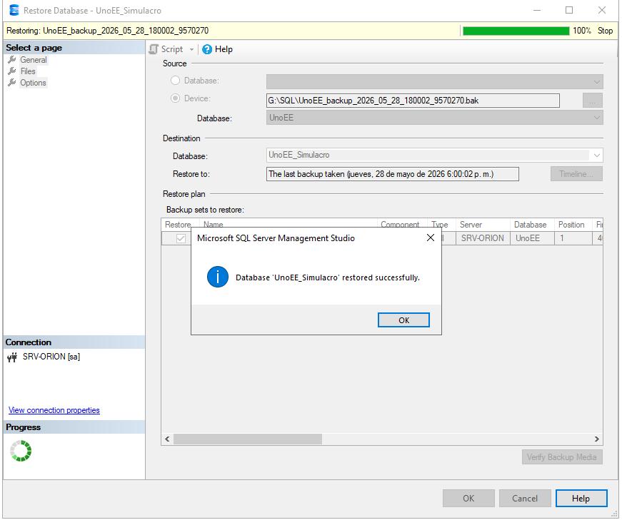Image resolution: width=622 pixels, height=520 pixels.
Task: Click the backup sets horizontal scrollbar thumb
Action: pos(248,439)
